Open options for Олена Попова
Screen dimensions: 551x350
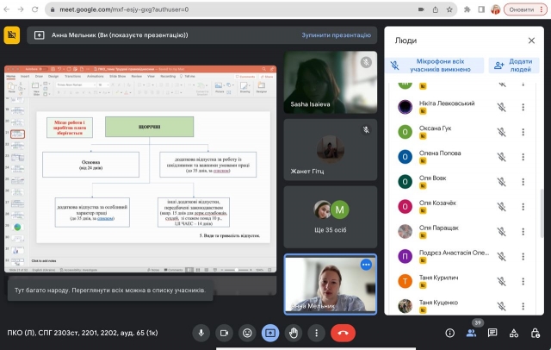click(x=523, y=157)
